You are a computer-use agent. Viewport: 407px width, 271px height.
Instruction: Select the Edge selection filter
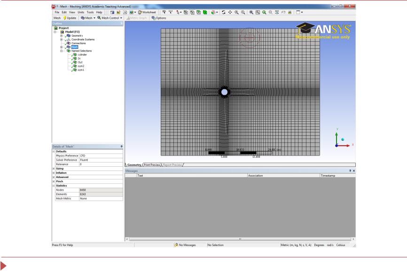192,12
